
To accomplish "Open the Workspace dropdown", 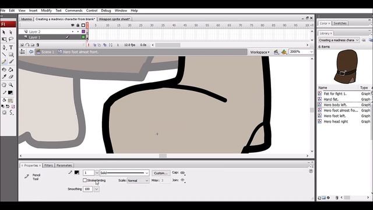I will point(259,52).
